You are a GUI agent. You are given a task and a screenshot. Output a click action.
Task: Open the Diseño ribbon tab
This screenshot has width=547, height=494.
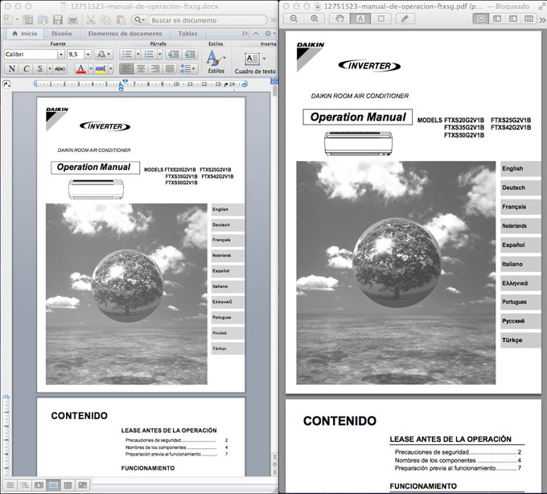62,34
